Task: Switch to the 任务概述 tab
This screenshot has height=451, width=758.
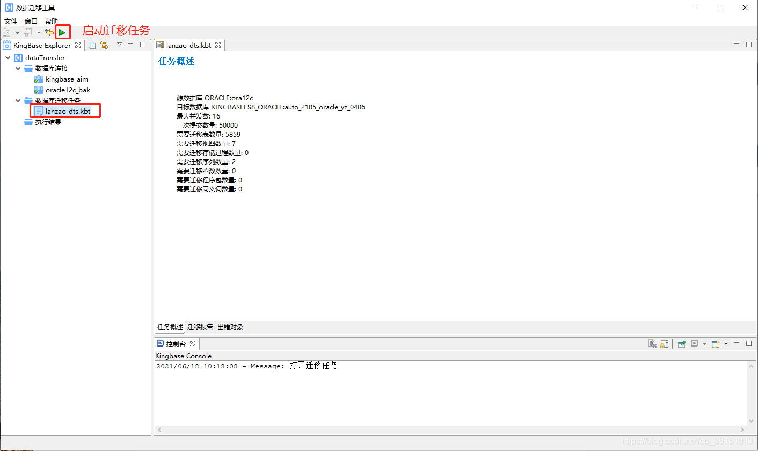Action: (x=170, y=327)
